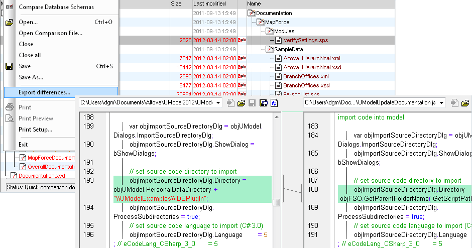Click the difference icon beside VerifySettings.sps row
The width and height of the screenshot is (472, 248).
[x=242, y=40]
